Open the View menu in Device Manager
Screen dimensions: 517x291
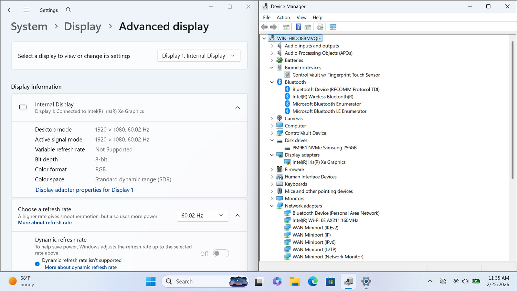(301, 17)
